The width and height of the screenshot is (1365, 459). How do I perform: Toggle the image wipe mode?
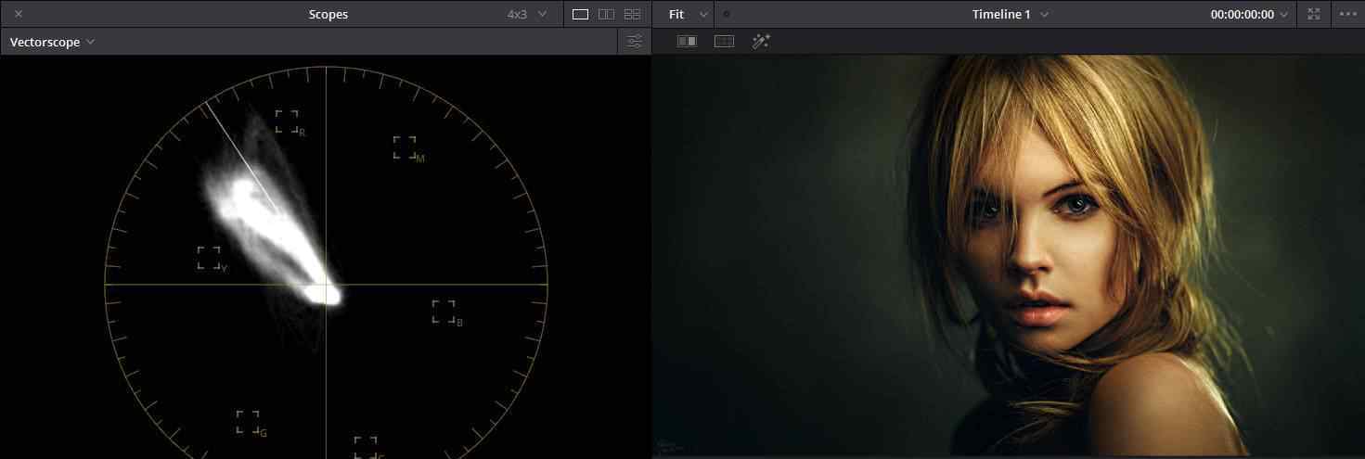687,42
